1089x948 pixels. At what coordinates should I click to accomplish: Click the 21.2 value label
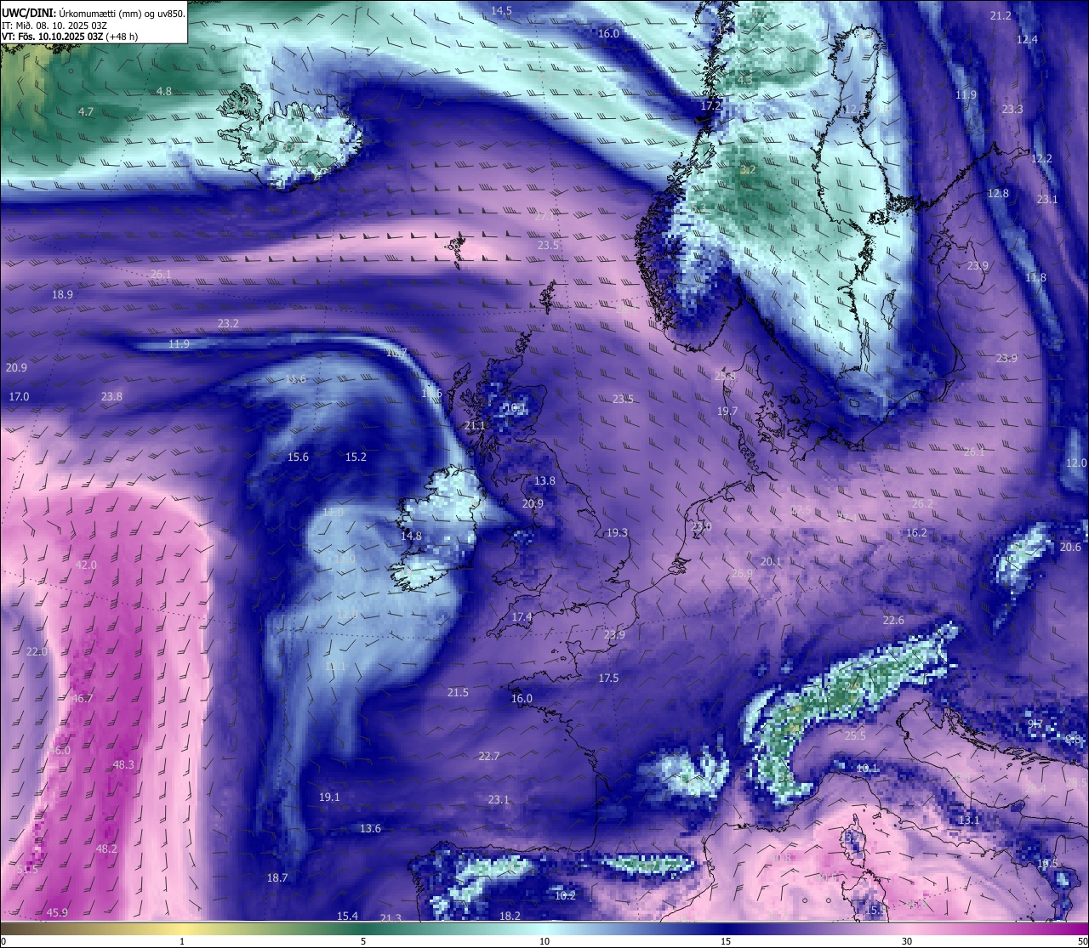(1001, 16)
